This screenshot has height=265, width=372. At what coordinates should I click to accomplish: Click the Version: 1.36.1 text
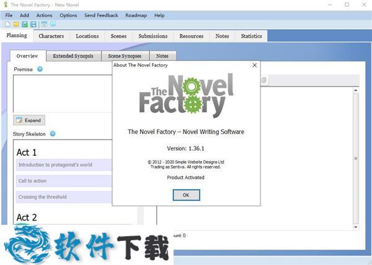click(185, 148)
